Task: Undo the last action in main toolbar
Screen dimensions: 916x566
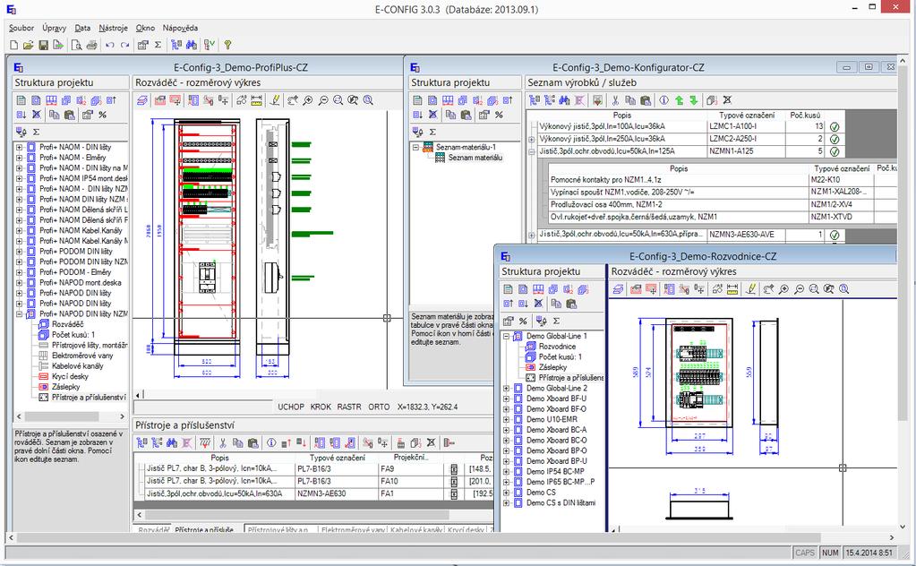Action: (110, 45)
